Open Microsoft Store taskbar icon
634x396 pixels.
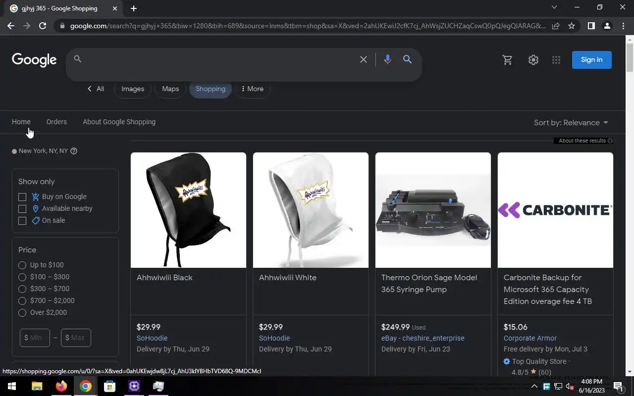[110, 386]
